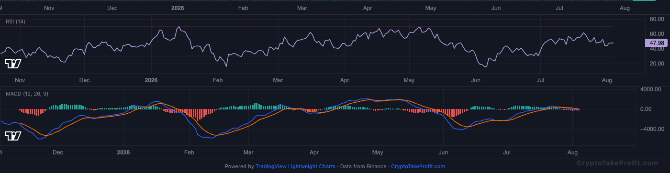The image size is (670, 173).
Task: Open the CryptoTakeProfit.com footer link
Action: coord(418,166)
